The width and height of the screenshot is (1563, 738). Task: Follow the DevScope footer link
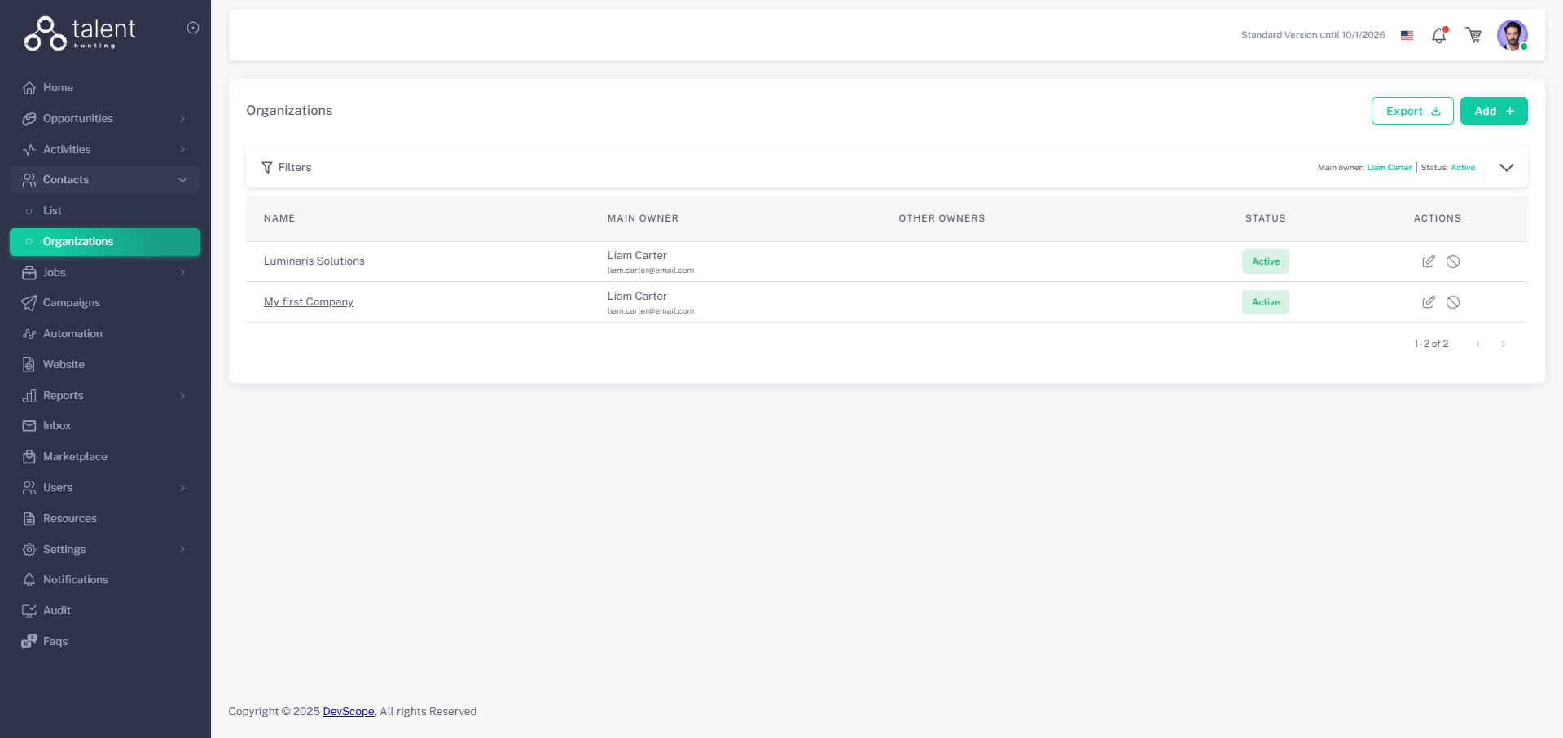pos(348,712)
